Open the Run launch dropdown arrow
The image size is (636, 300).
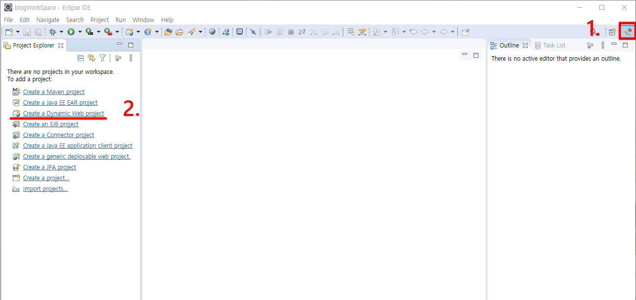coord(80,32)
